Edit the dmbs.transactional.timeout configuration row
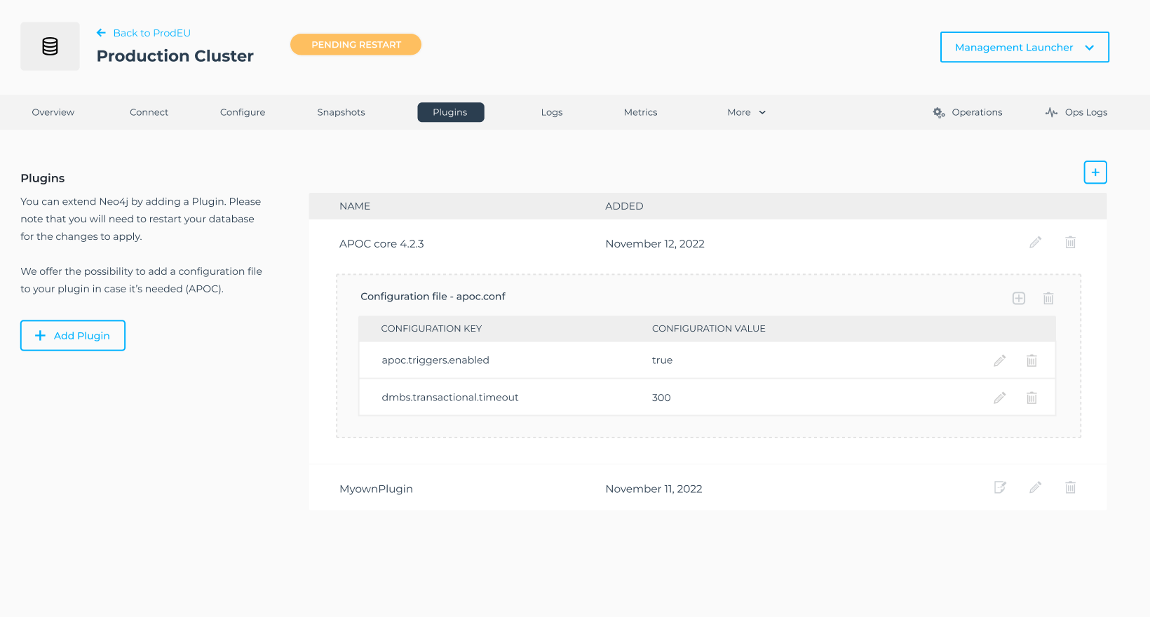The image size is (1150, 617). [x=999, y=398]
